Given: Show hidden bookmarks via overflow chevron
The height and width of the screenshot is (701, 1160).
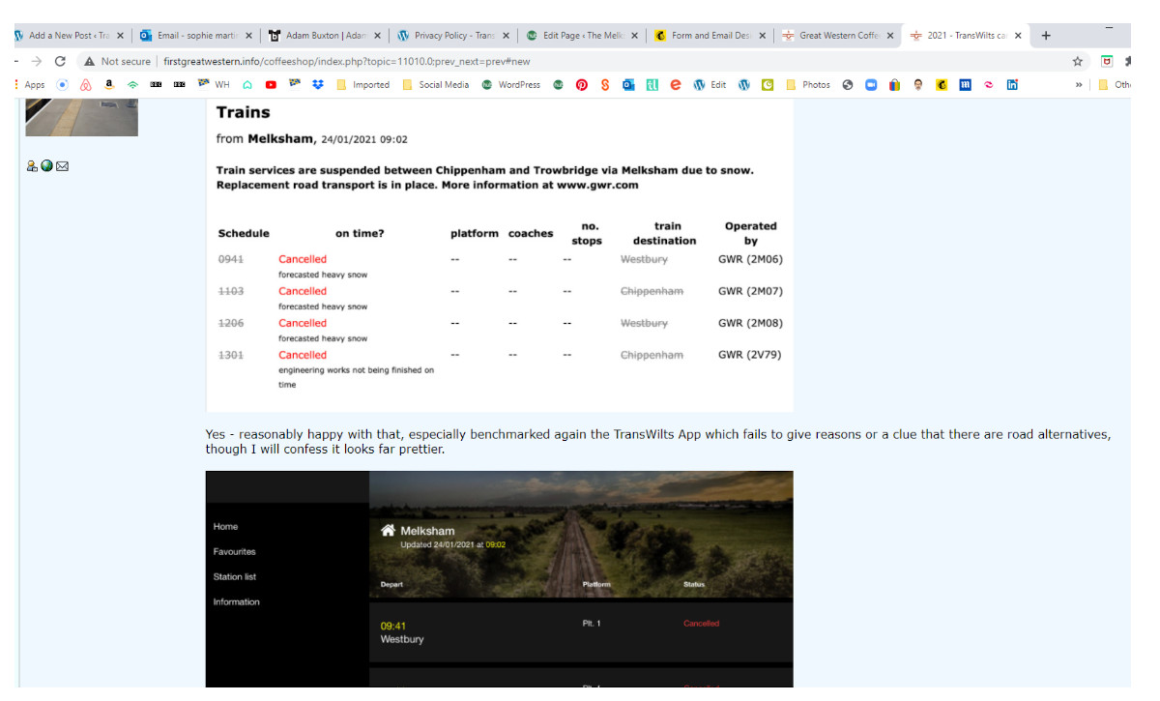Looking at the screenshot, I should pyautogui.click(x=1079, y=85).
